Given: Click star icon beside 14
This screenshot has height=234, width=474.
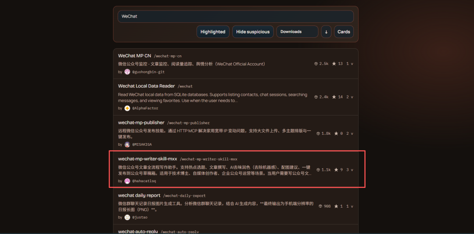Looking at the screenshot, I should (334, 97).
